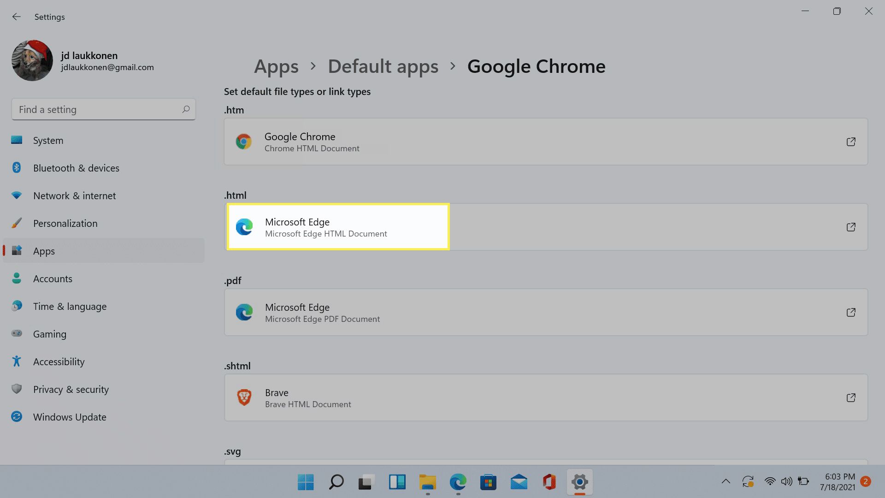885x498 pixels.
Task: Open Gaming settings
Action: tap(104, 334)
